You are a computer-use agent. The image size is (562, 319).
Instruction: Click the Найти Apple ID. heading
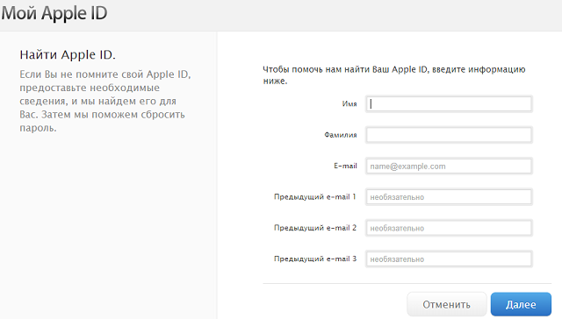tap(68, 54)
